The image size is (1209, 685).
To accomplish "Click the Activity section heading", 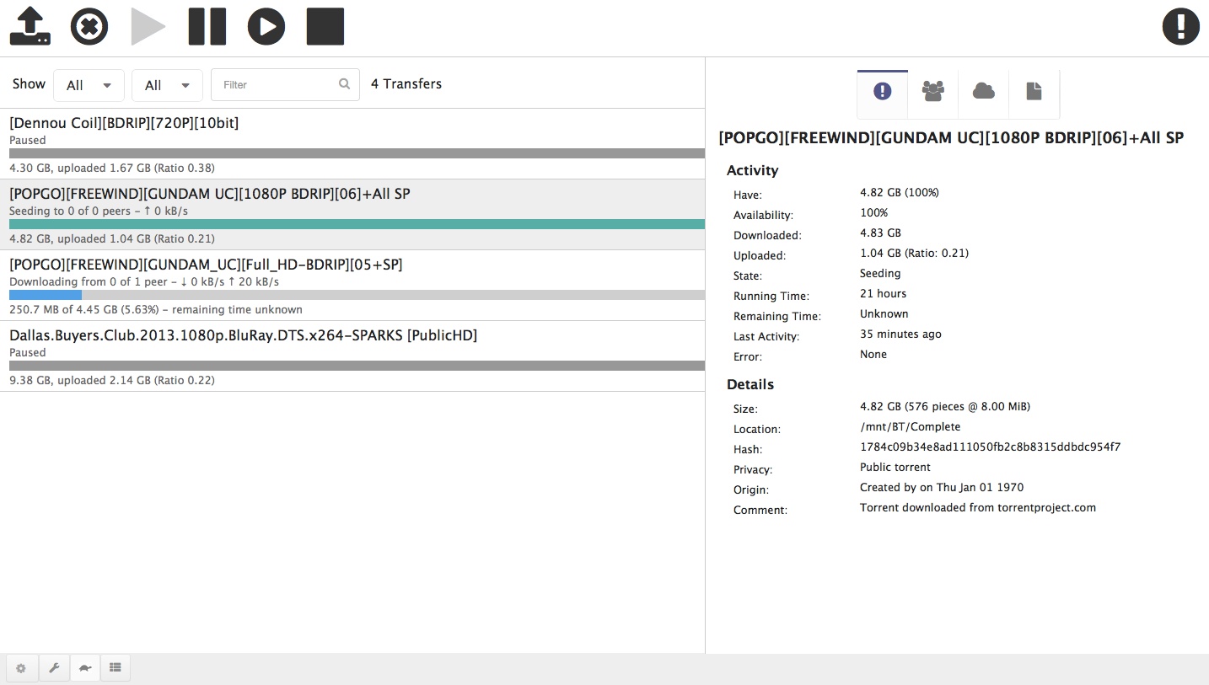I will [752, 170].
